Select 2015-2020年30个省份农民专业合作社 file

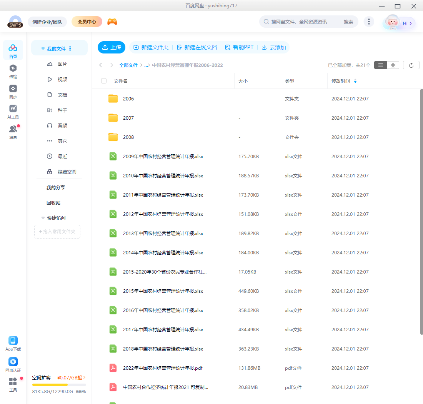coord(256,272)
